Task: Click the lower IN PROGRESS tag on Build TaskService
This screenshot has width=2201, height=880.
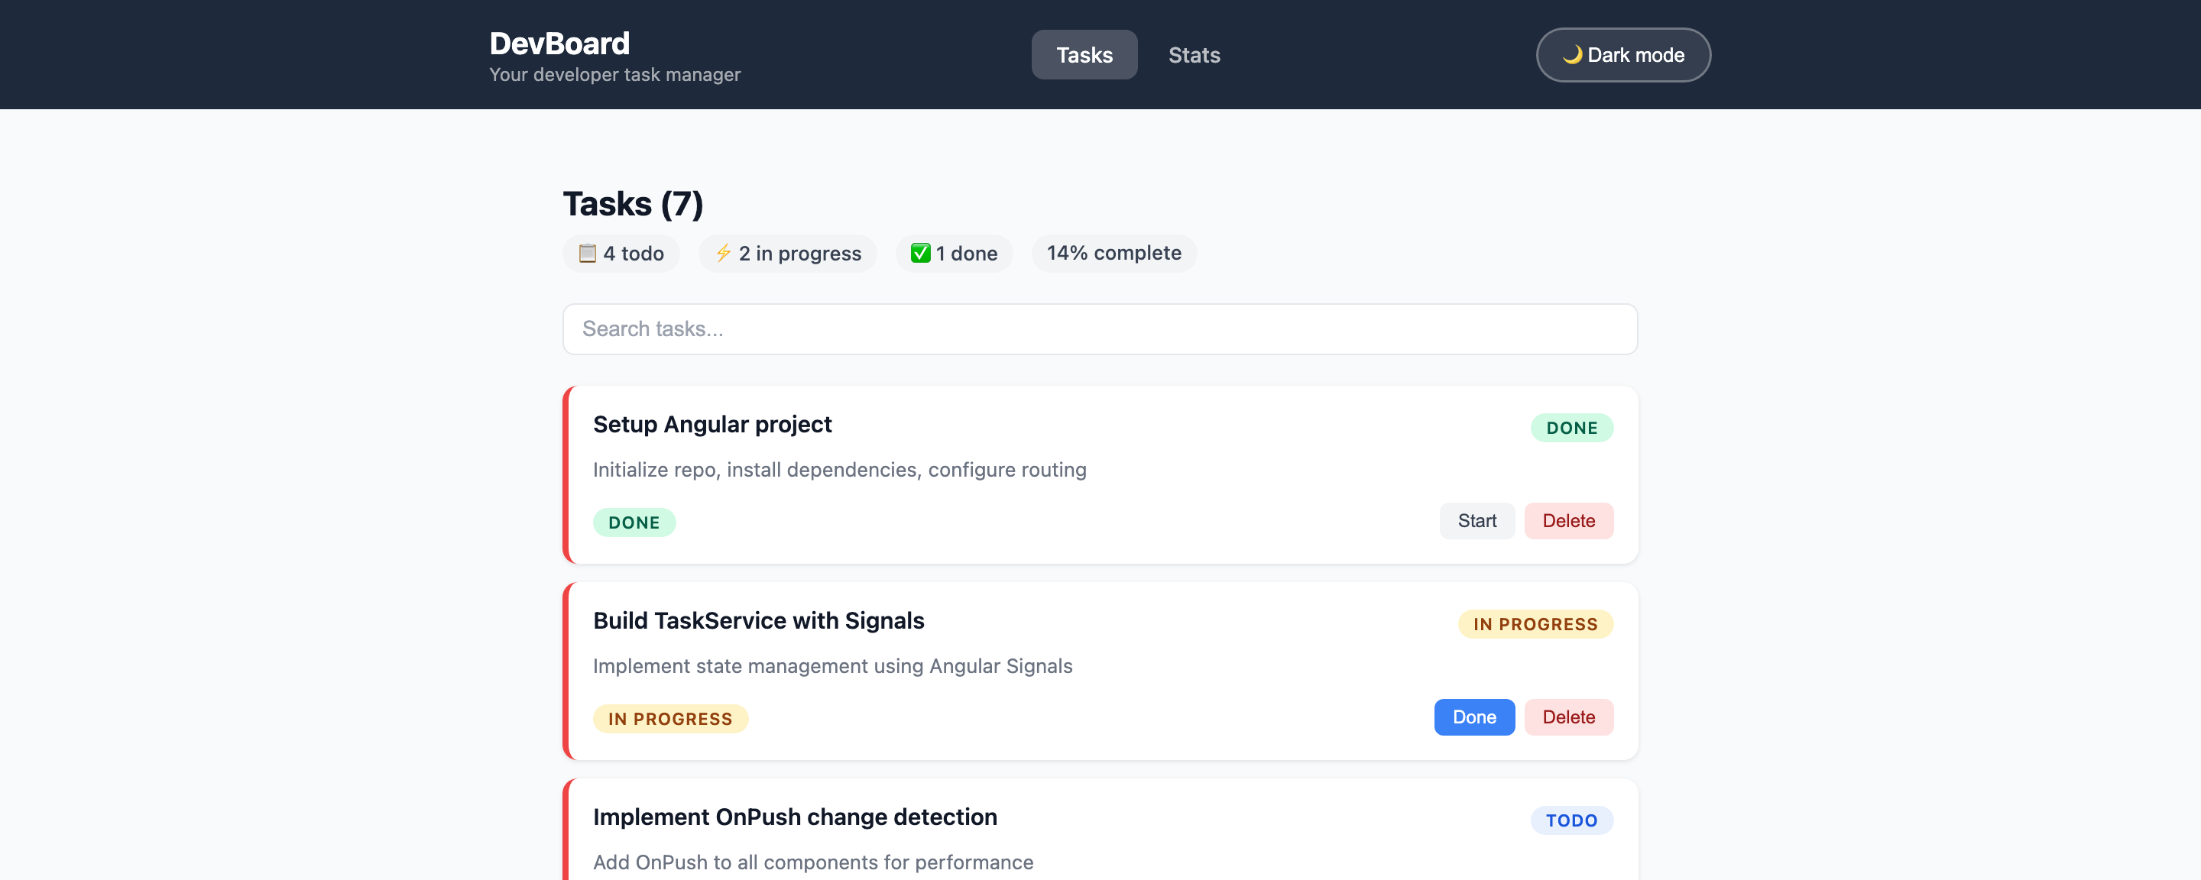Action: [670, 720]
